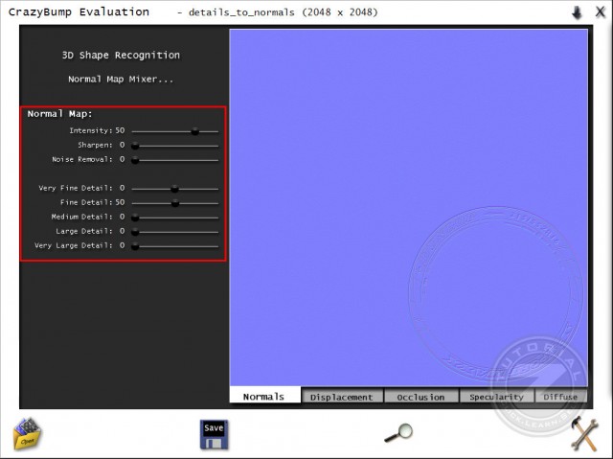Click the Sharpen slider track
Image resolution: width=613 pixels, height=459 pixels.
[174, 146]
